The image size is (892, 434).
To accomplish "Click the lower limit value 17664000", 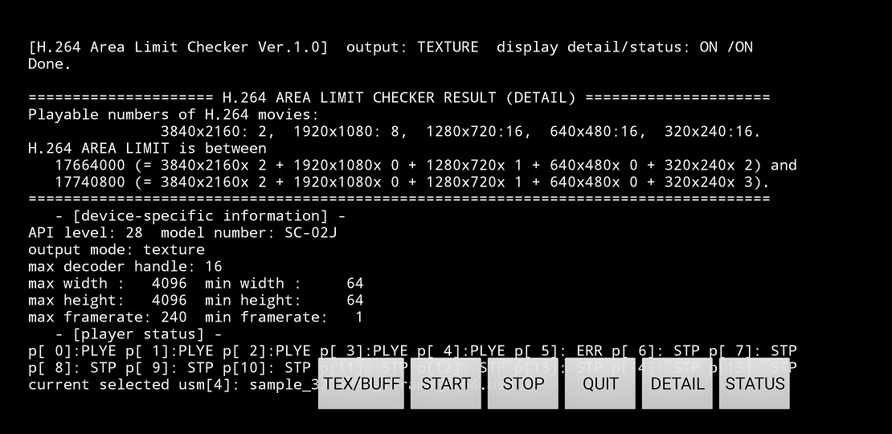I will 90,166.
